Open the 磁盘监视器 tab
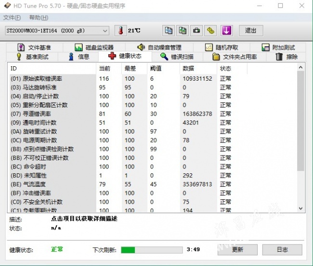313x266 pixels. tap(94, 48)
